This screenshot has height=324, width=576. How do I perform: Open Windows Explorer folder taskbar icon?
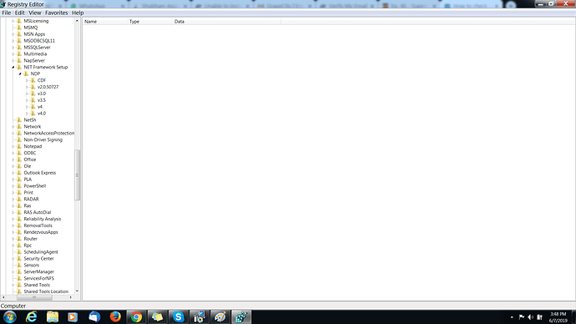pos(53,316)
